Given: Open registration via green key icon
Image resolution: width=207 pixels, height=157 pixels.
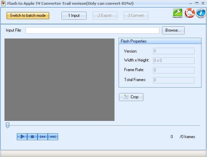Looking at the screenshot, I should 177,13.
